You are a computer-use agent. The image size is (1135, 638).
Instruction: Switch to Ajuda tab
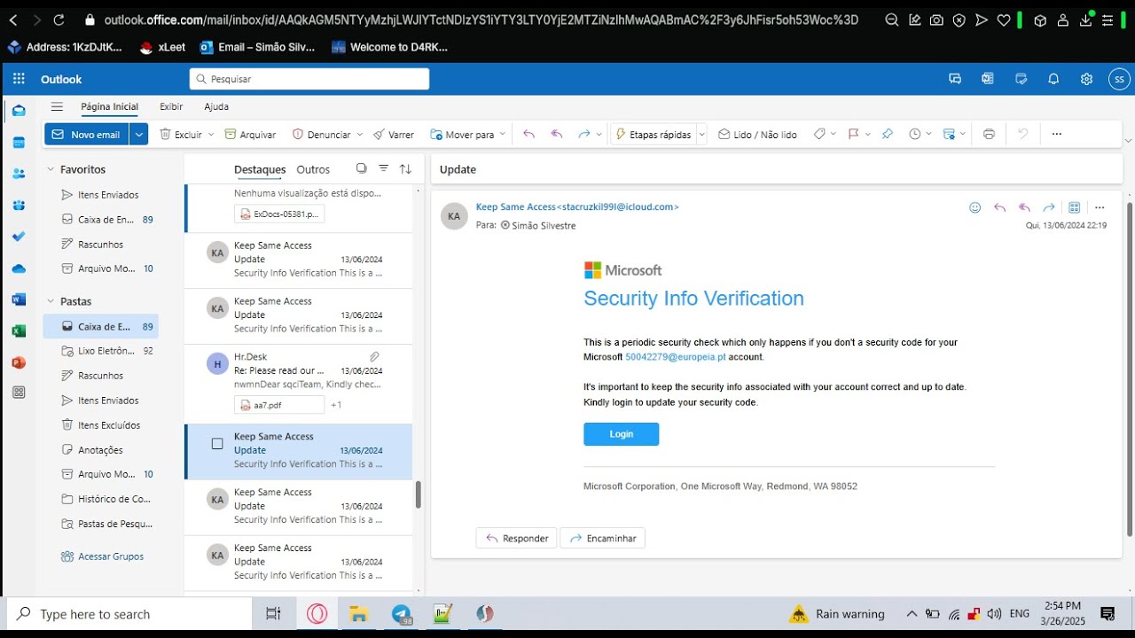216,106
